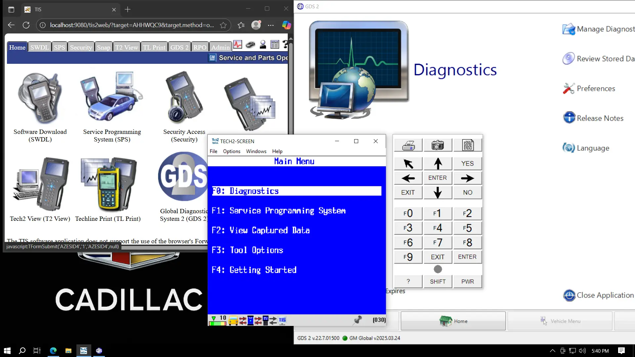Open the browser settings ellipsis menu
This screenshot has height=357, width=635.
click(271, 25)
